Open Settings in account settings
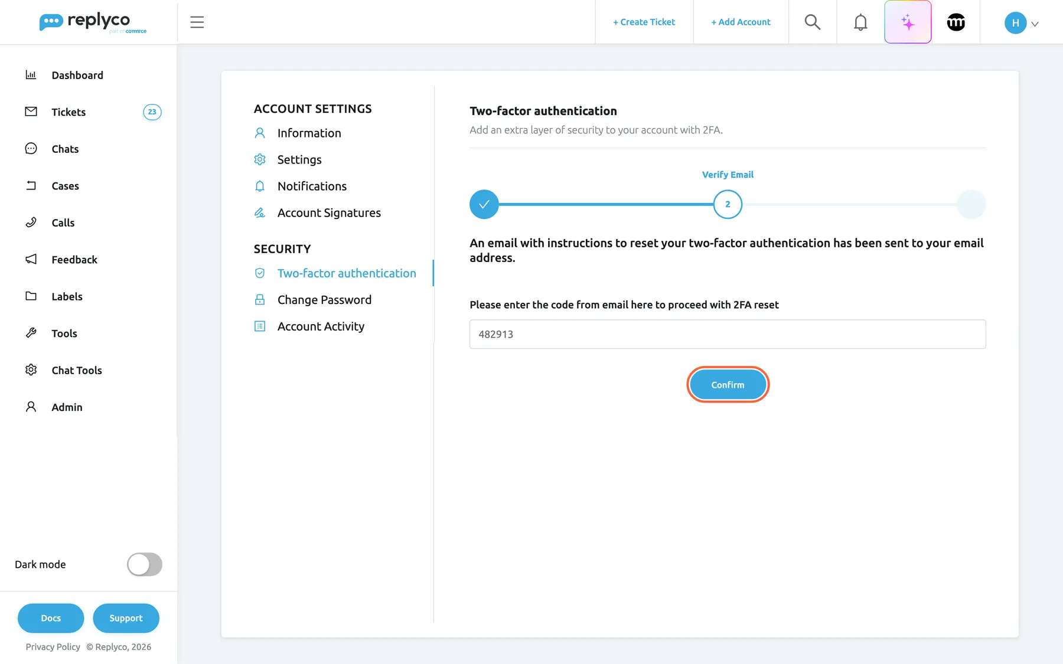Screen dimensions: 1063x664 click(299, 160)
